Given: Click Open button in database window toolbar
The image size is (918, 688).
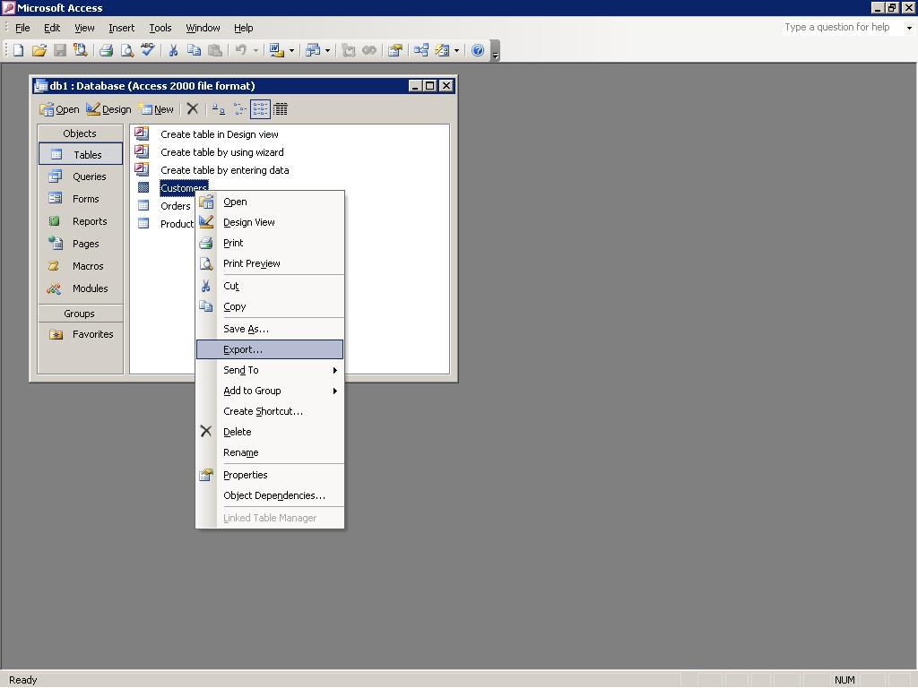Looking at the screenshot, I should (x=60, y=109).
